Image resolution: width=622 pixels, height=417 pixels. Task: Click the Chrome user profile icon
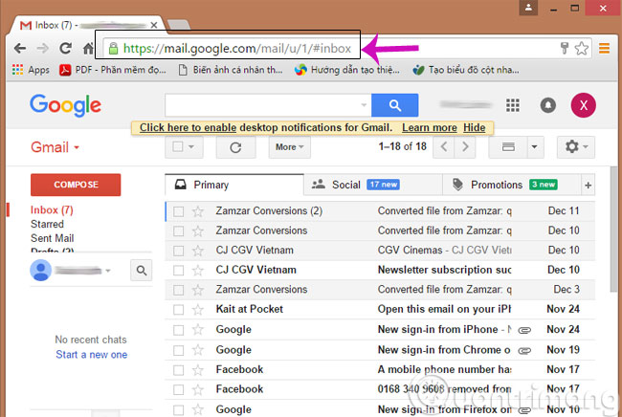point(528,8)
